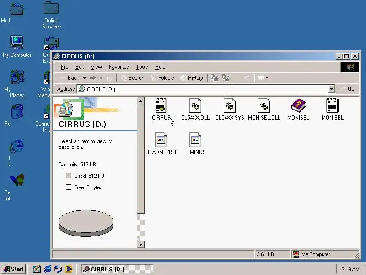The height and width of the screenshot is (275, 366).
Task: Launch Outlook Express from quick launch
Action: pyautogui.click(x=58, y=269)
